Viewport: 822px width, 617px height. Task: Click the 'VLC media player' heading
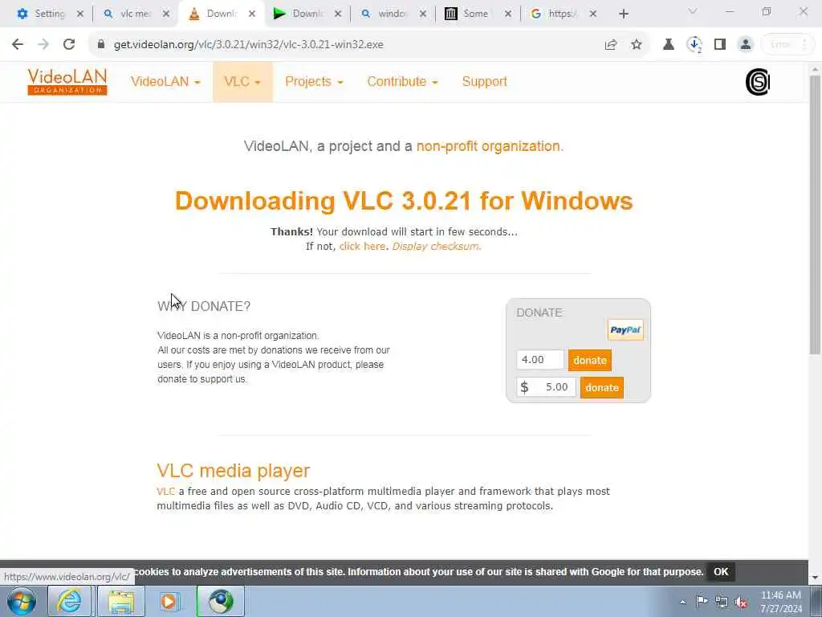click(234, 471)
